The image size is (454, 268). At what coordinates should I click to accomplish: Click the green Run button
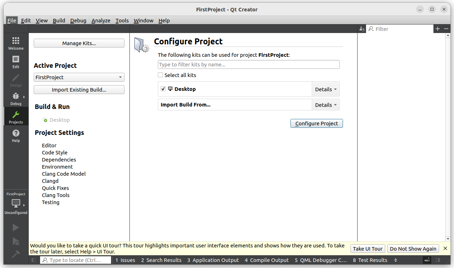tap(16, 228)
